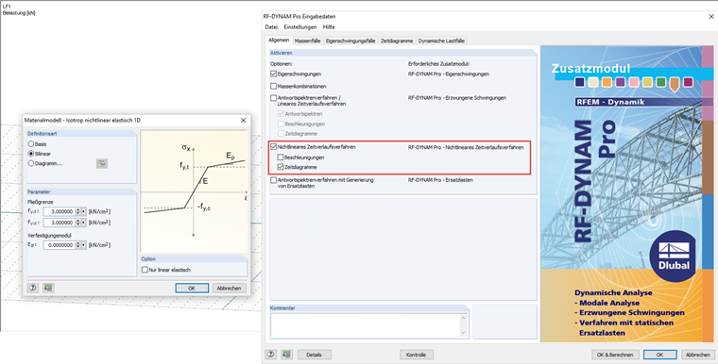Screen dimensions: 718x364
Task: Click Kommentar box scroll down arrow
Action: (x=463, y=334)
